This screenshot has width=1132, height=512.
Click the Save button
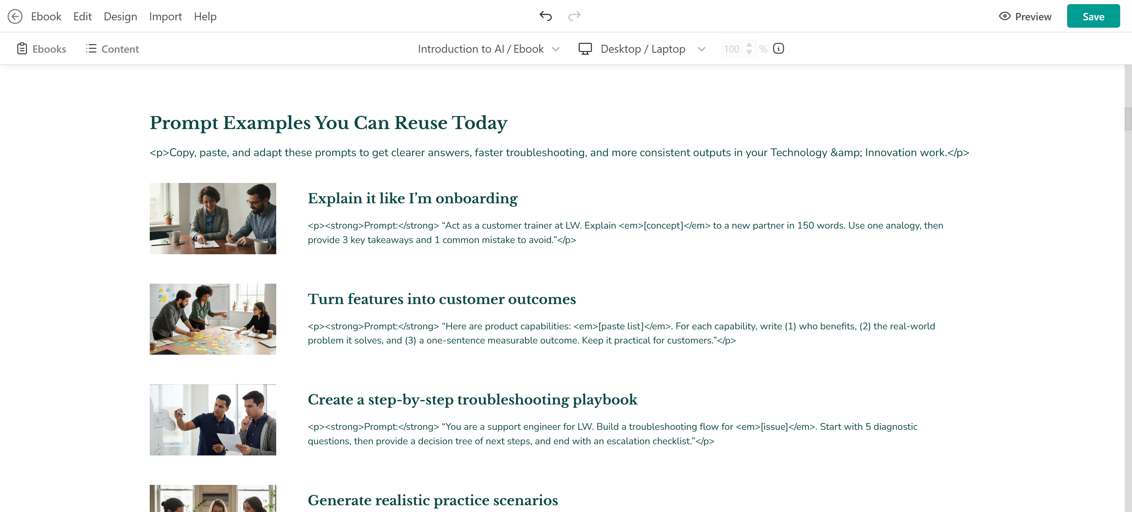coord(1093,16)
